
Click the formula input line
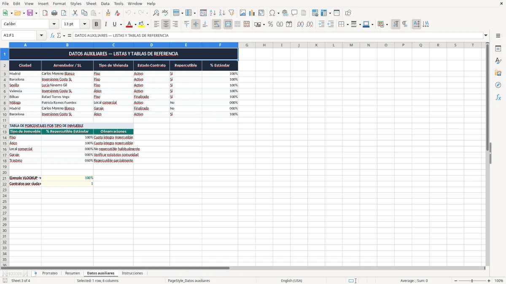[278, 35]
